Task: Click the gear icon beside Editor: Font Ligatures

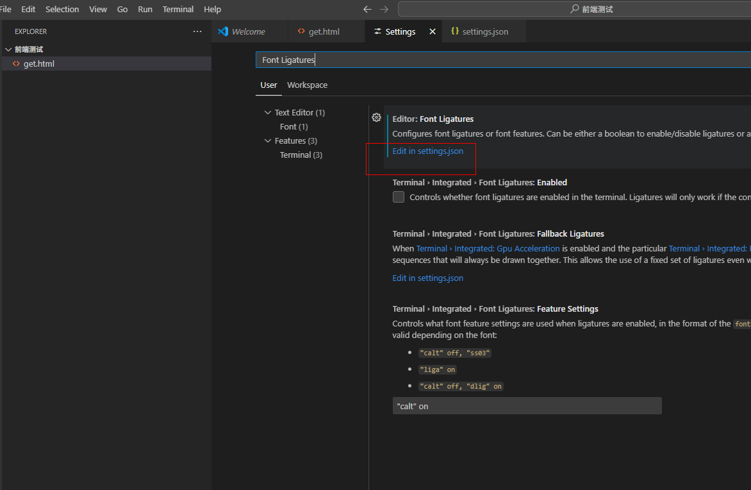Action: coord(376,117)
